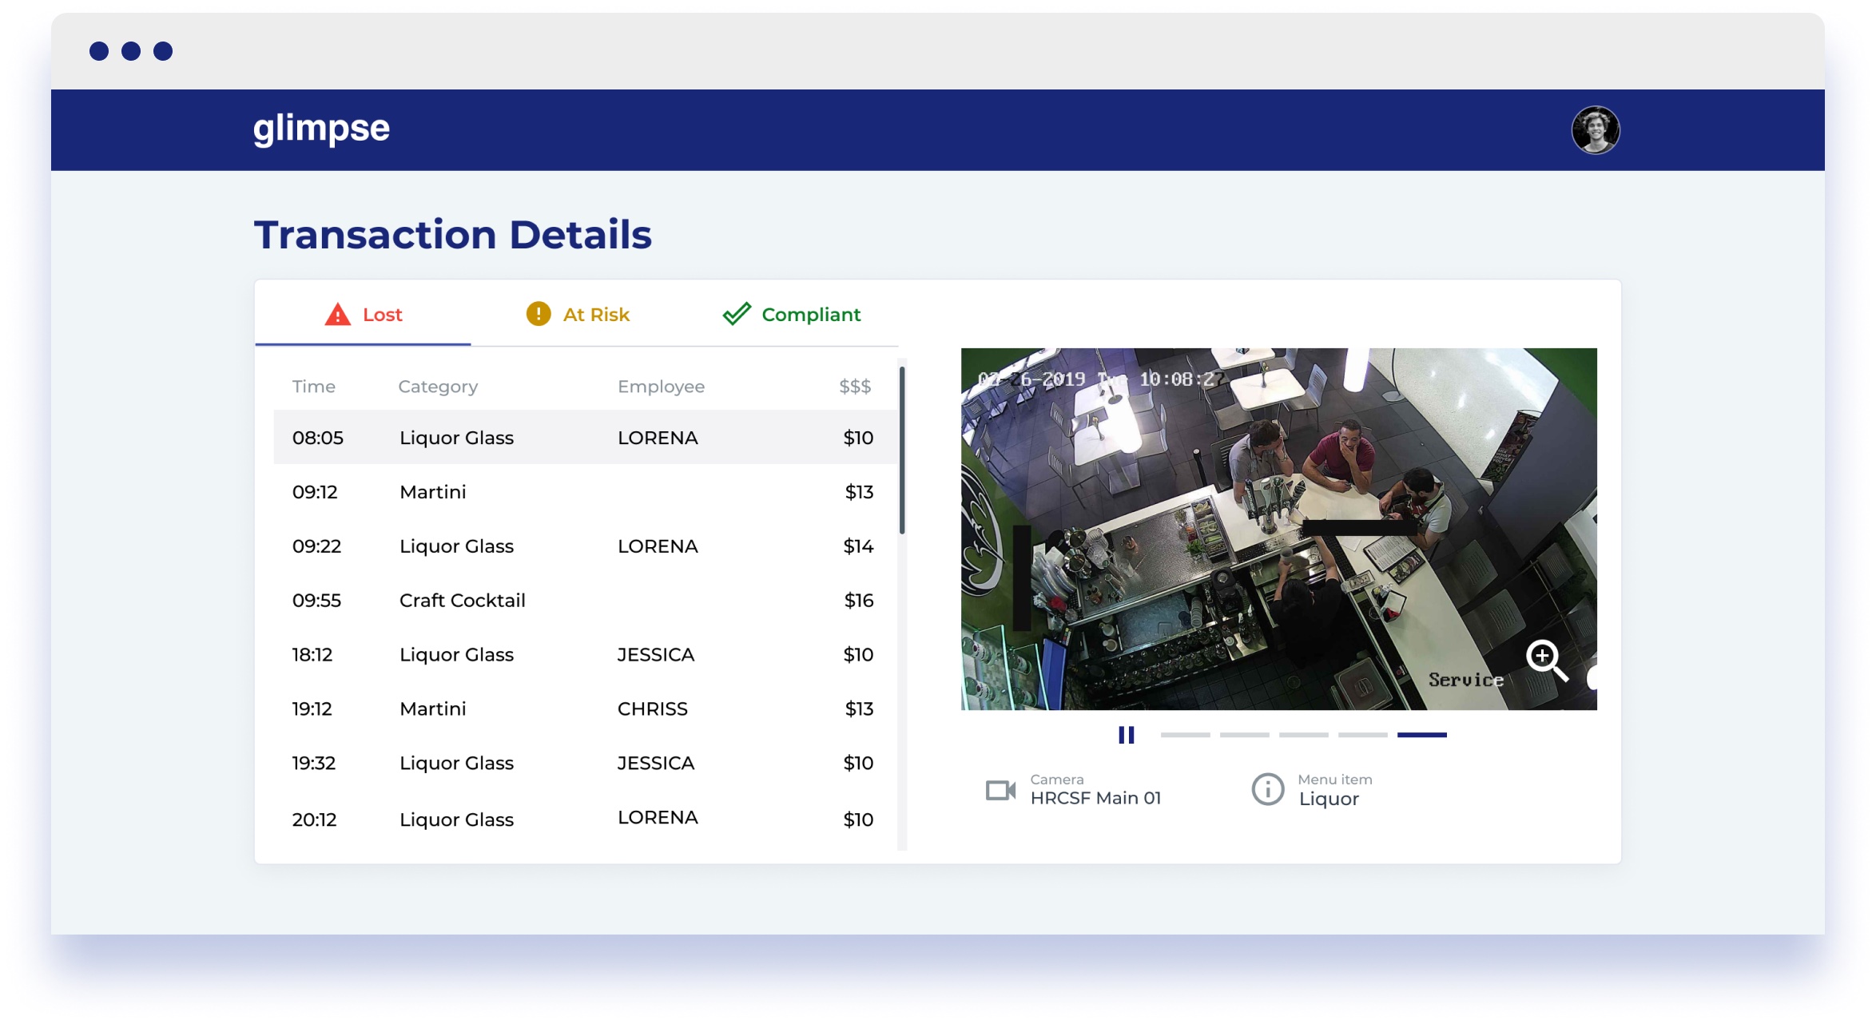Switch to the Lost tab

363,315
